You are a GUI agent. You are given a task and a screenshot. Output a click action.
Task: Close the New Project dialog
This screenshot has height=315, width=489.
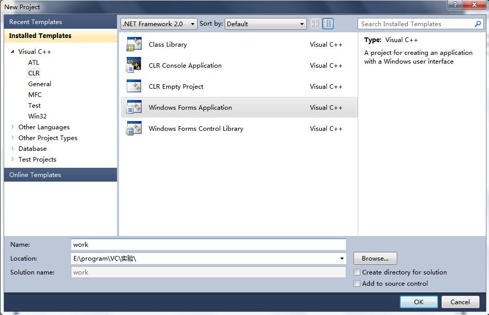click(x=474, y=5)
